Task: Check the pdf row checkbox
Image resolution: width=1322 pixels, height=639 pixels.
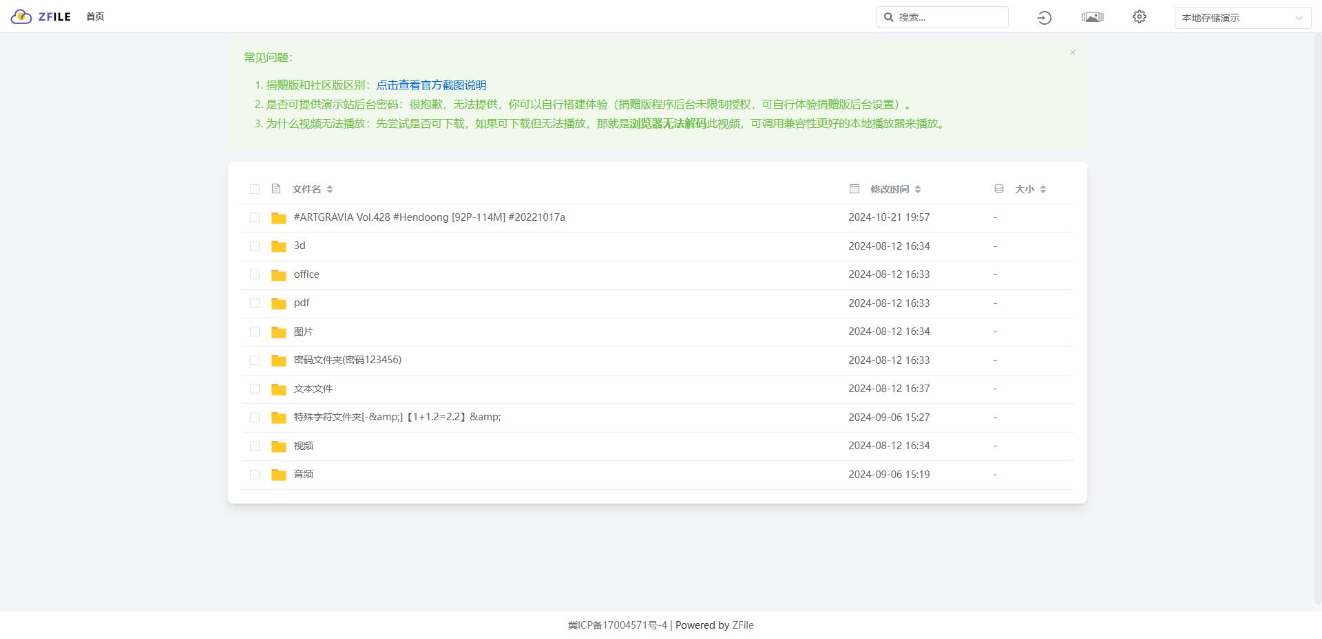Action: click(255, 303)
